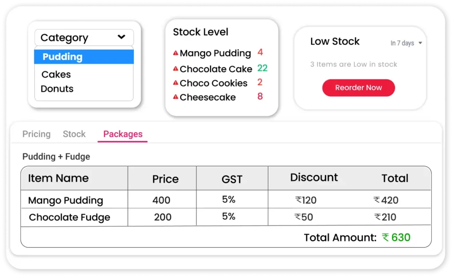Click the alert triangle next to Cheesecake
The width and height of the screenshot is (452, 276).
tap(176, 97)
